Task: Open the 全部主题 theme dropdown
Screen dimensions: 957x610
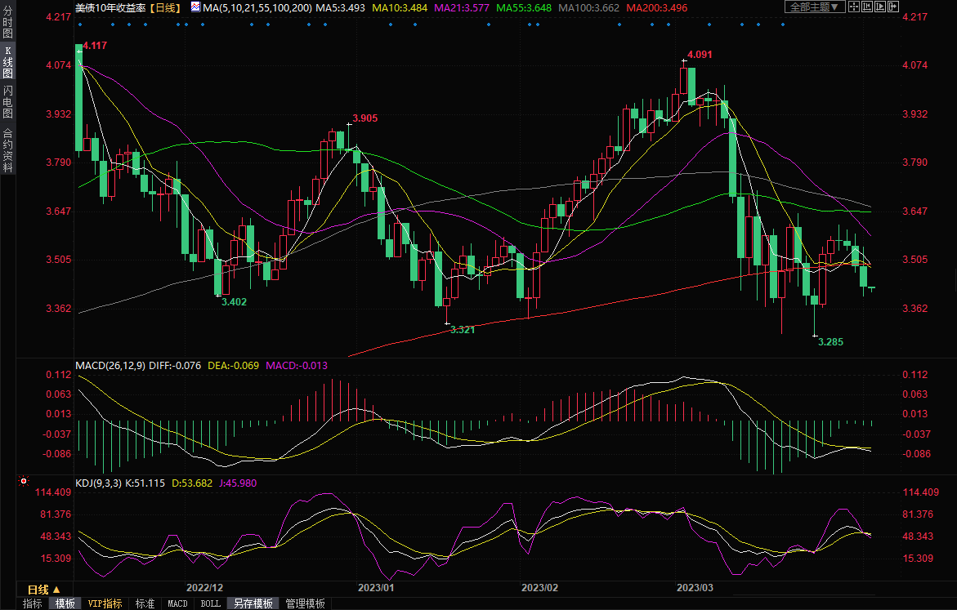Action: 812,7
